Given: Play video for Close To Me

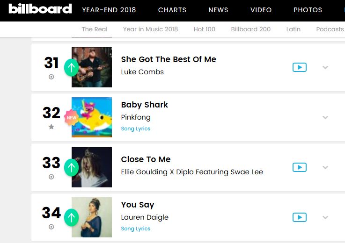Looking at the screenshot, I should coord(299,167).
